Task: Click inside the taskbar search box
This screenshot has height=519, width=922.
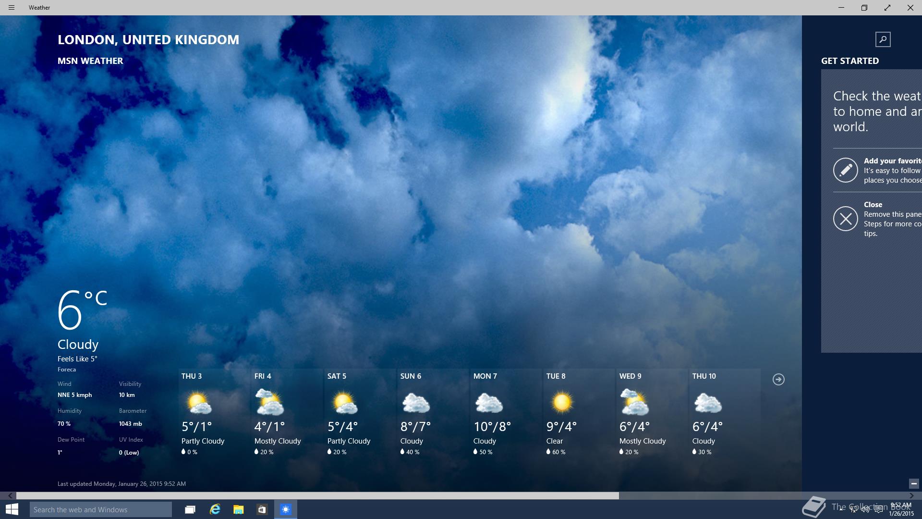Action: tap(101, 509)
